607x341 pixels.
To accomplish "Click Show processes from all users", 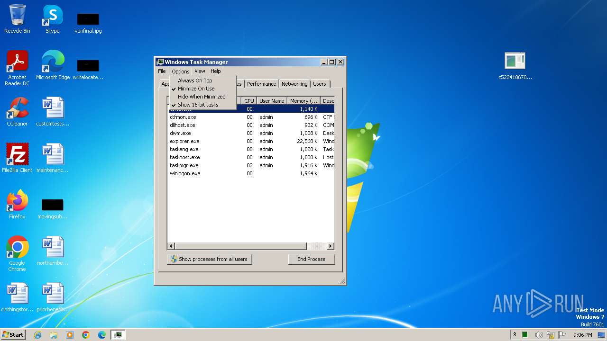I will (209, 259).
